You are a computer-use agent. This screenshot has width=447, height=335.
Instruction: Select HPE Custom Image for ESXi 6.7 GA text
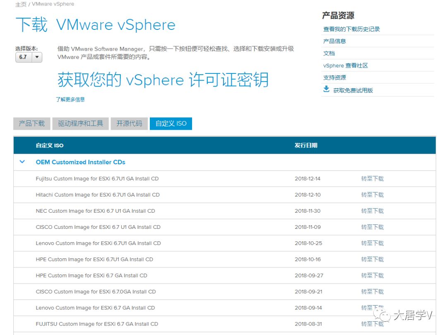91,275
